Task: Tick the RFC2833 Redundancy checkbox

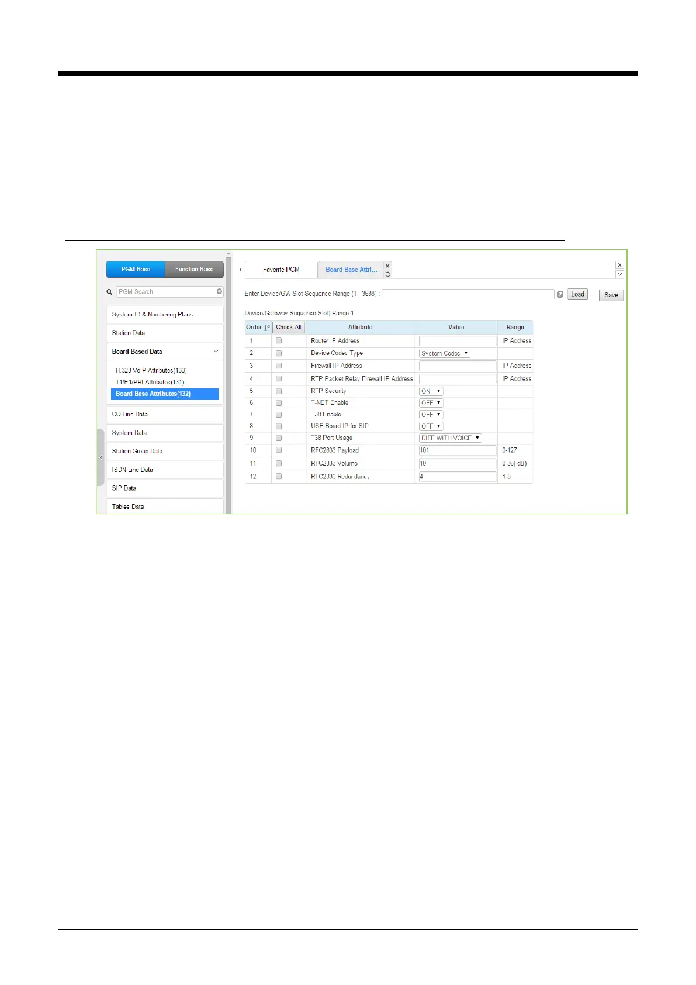Action: coord(279,477)
